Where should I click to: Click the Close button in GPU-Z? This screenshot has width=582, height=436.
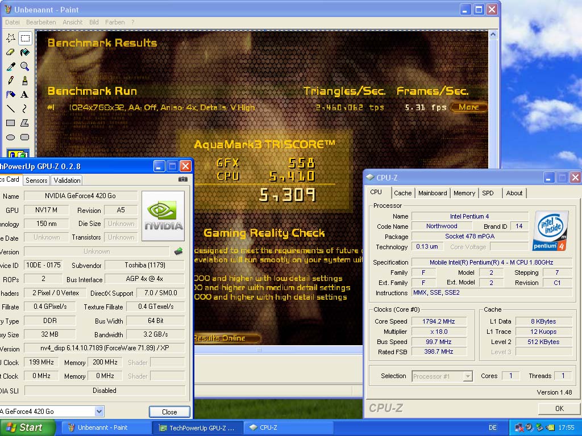[x=169, y=412]
